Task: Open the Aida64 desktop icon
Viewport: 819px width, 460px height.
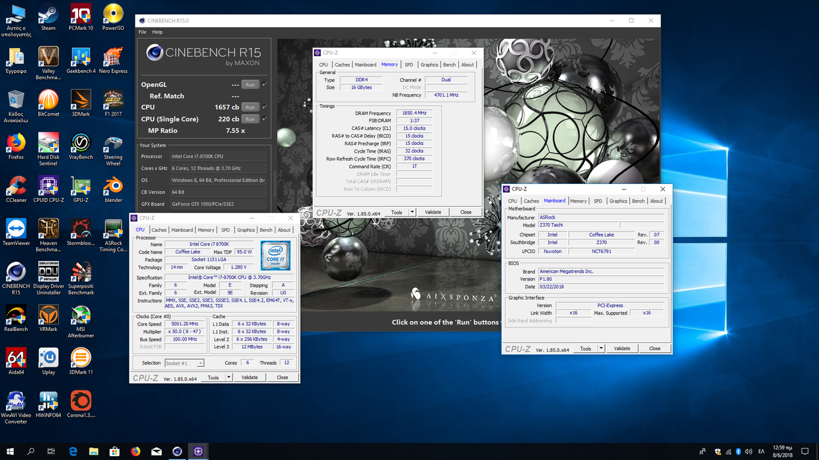Action: click(16, 361)
